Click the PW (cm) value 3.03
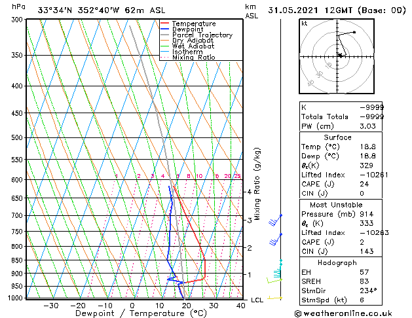This screenshot has height=318, width=412. 367,126
